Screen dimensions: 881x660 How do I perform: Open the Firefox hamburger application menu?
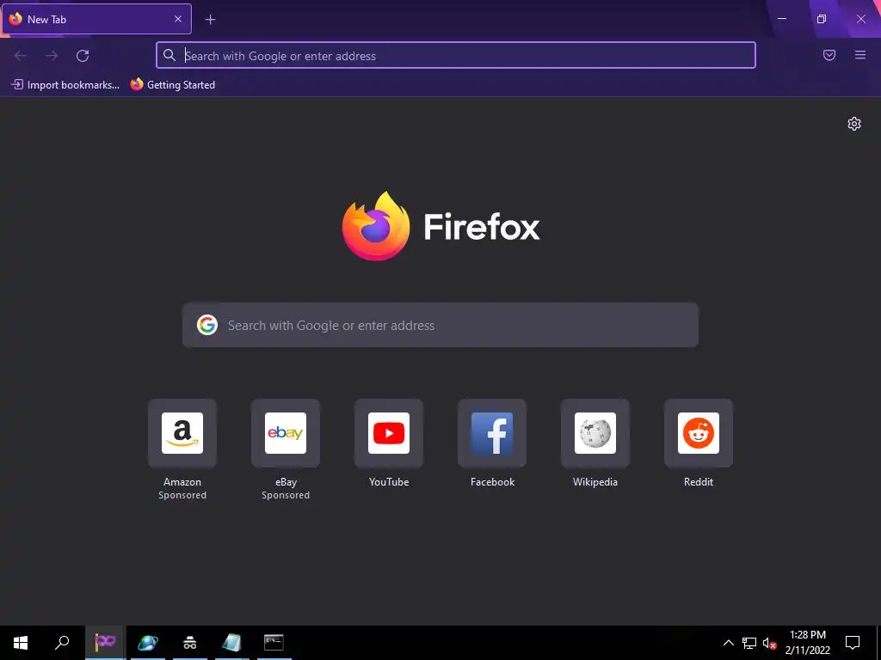tap(860, 55)
